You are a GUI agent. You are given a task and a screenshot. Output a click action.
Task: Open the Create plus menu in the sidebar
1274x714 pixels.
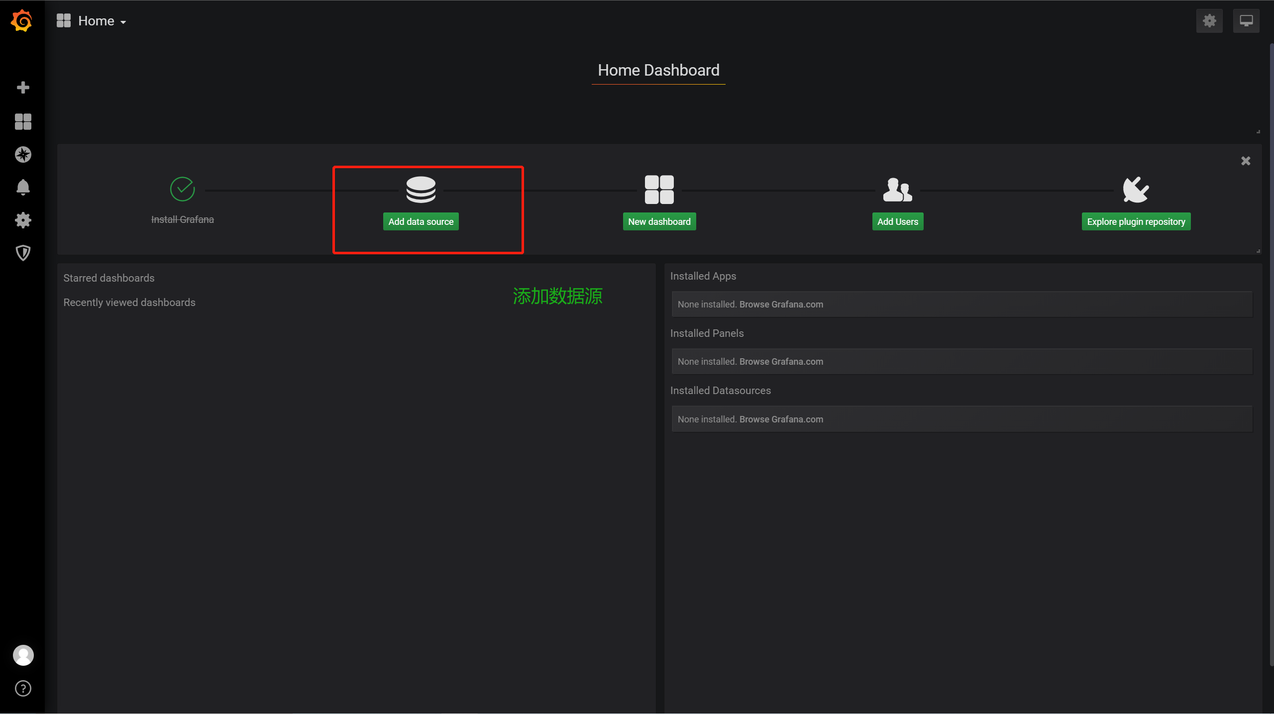[23, 88]
